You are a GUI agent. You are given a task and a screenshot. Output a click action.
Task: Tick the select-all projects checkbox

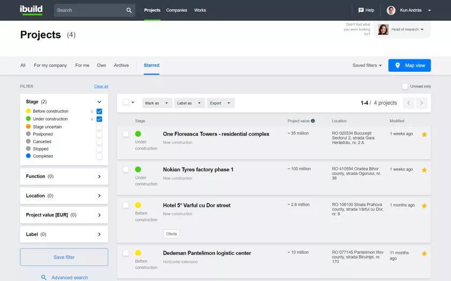(126, 102)
